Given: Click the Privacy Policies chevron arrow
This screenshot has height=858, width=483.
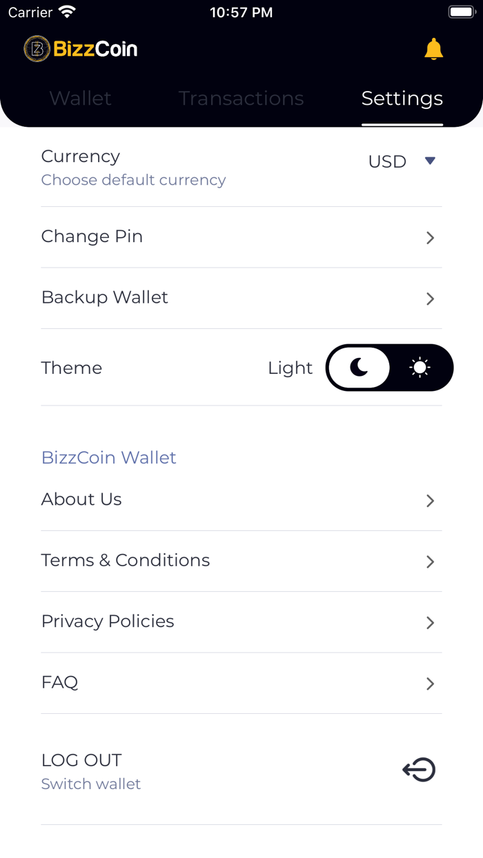Looking at the screenshot, I should pos(430,623).
